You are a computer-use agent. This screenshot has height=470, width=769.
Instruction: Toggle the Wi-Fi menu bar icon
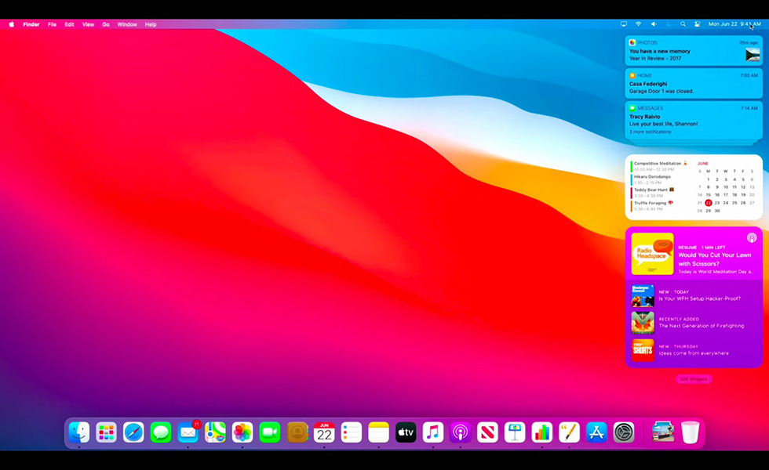638,24
